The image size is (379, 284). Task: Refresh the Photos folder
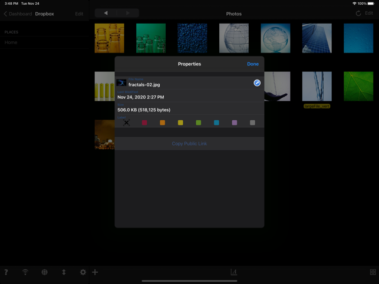(x=358, y=14)
